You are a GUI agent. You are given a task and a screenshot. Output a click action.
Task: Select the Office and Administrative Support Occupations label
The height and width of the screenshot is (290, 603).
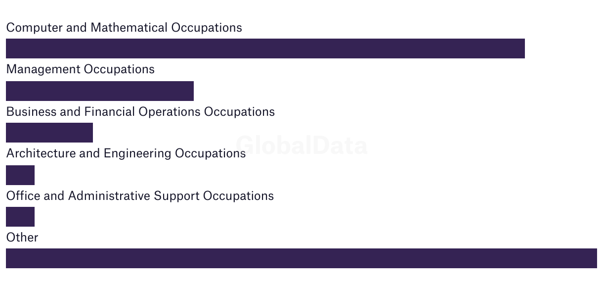[140, 196]
